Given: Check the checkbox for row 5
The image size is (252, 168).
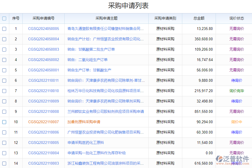Looking at the screenshot, I should (4, 70).
